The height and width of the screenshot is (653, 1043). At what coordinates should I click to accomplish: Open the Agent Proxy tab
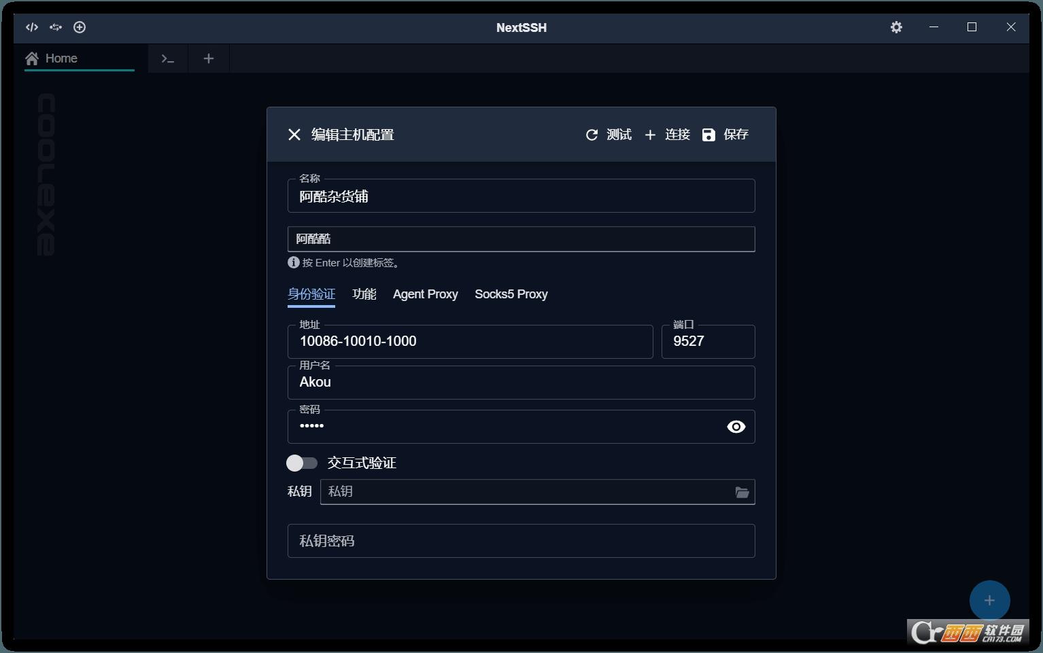[x=425, y=294]
